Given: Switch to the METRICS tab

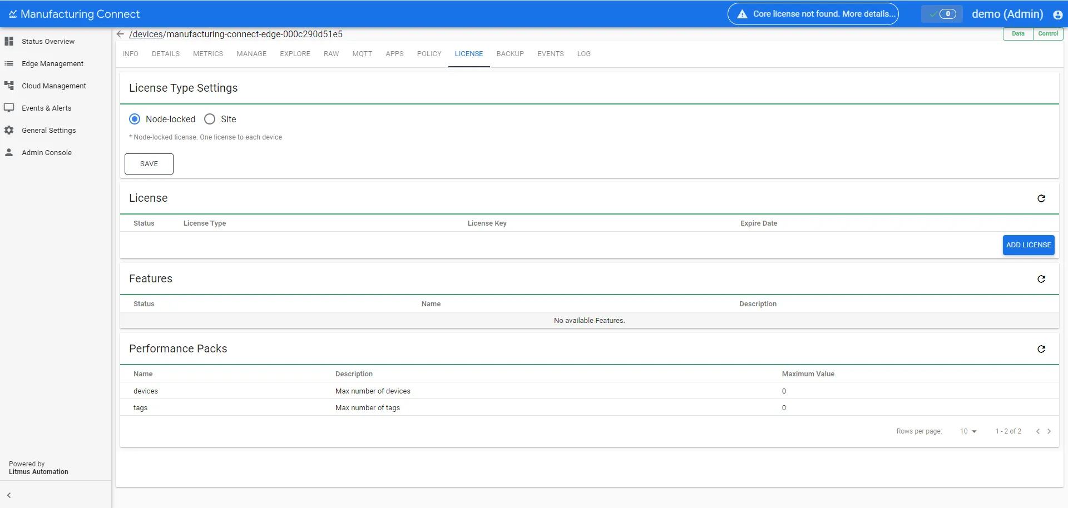Looking at the screenshot, I should [x=208, y=54].
